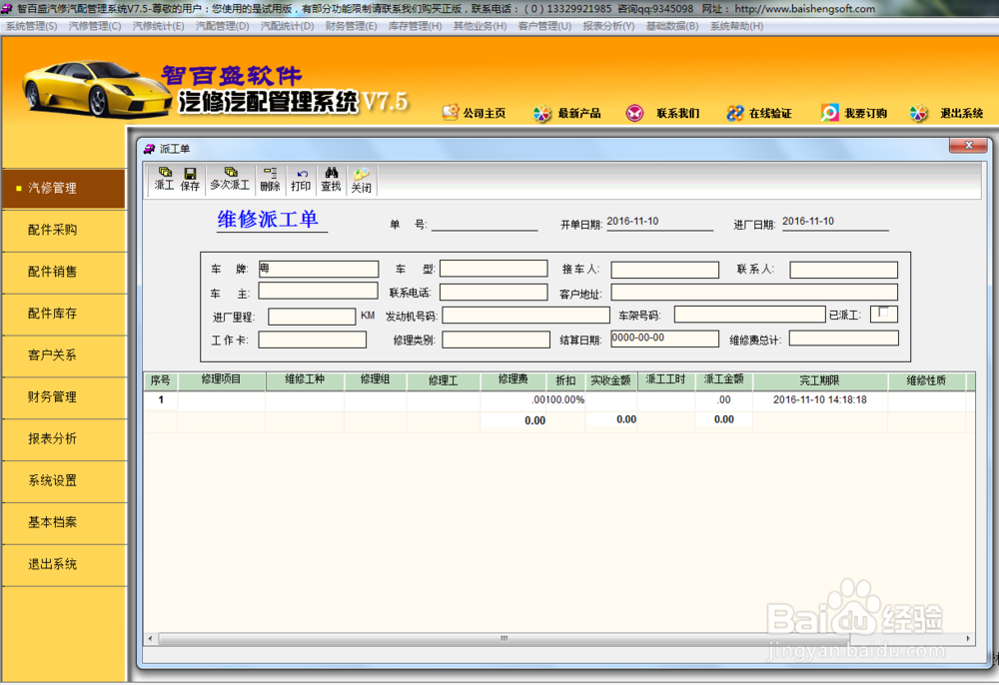Open 基础数据(B) menu

(x=672, y=26)
